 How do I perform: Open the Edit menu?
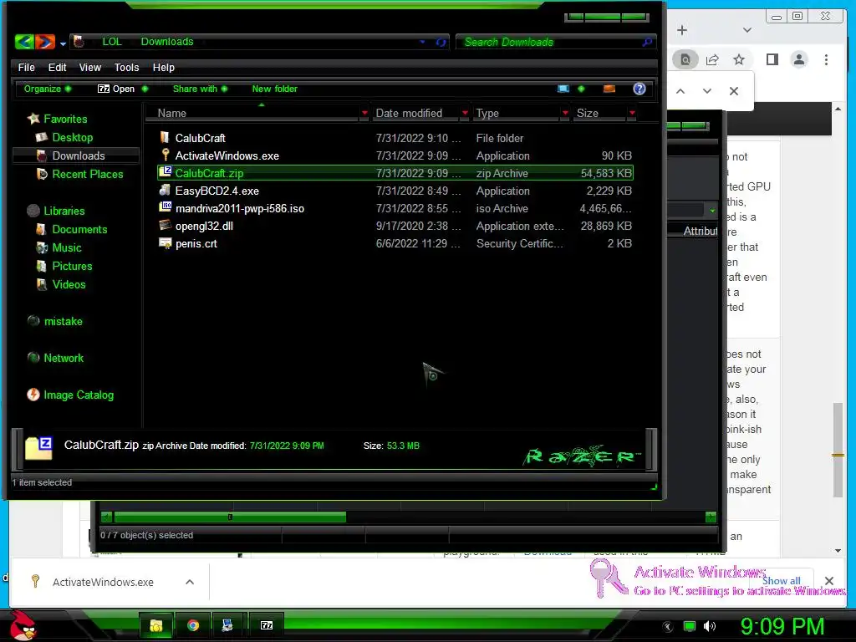coord(57,67)
